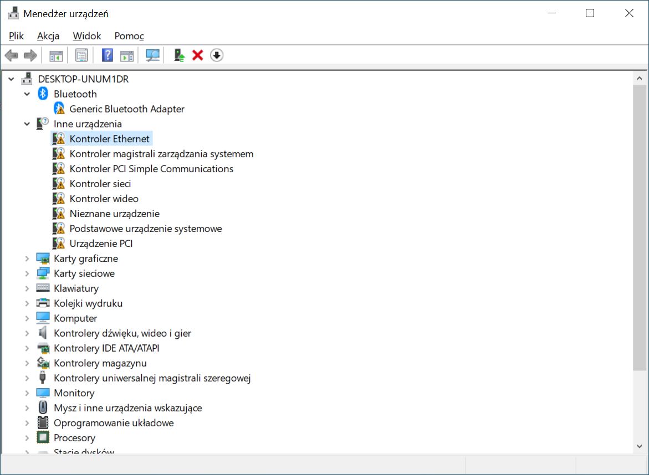Click the Back arrow toolbar icon

pos(12,55)
